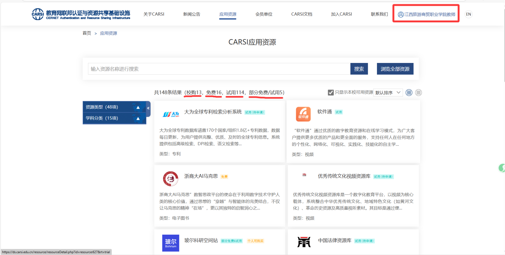The height and width of the screenshot is (255, 505).
Task: Go to 首页 in the breadcrumb
Action: click(x=87, y=33)
